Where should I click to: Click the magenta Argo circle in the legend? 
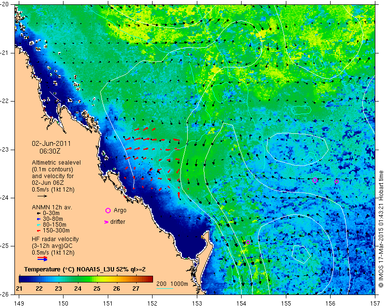(108, 210)
